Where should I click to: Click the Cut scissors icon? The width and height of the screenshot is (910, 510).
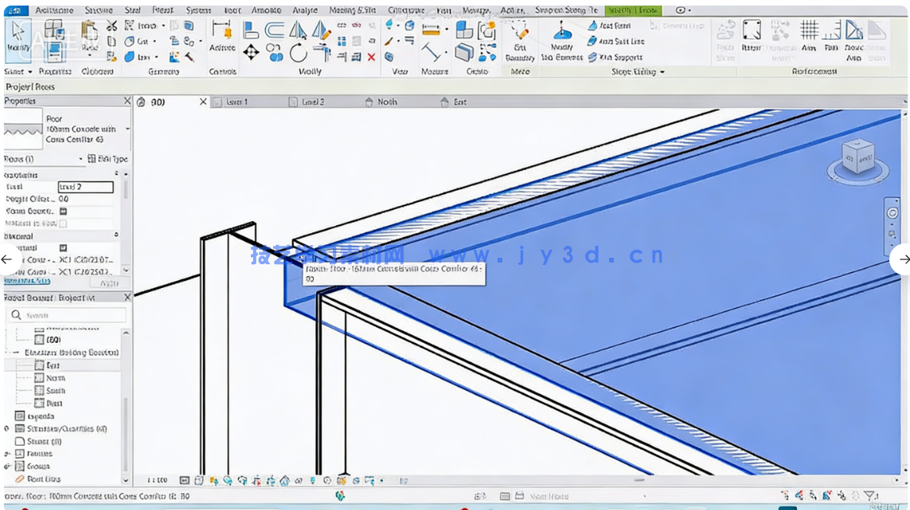point(111,26)
